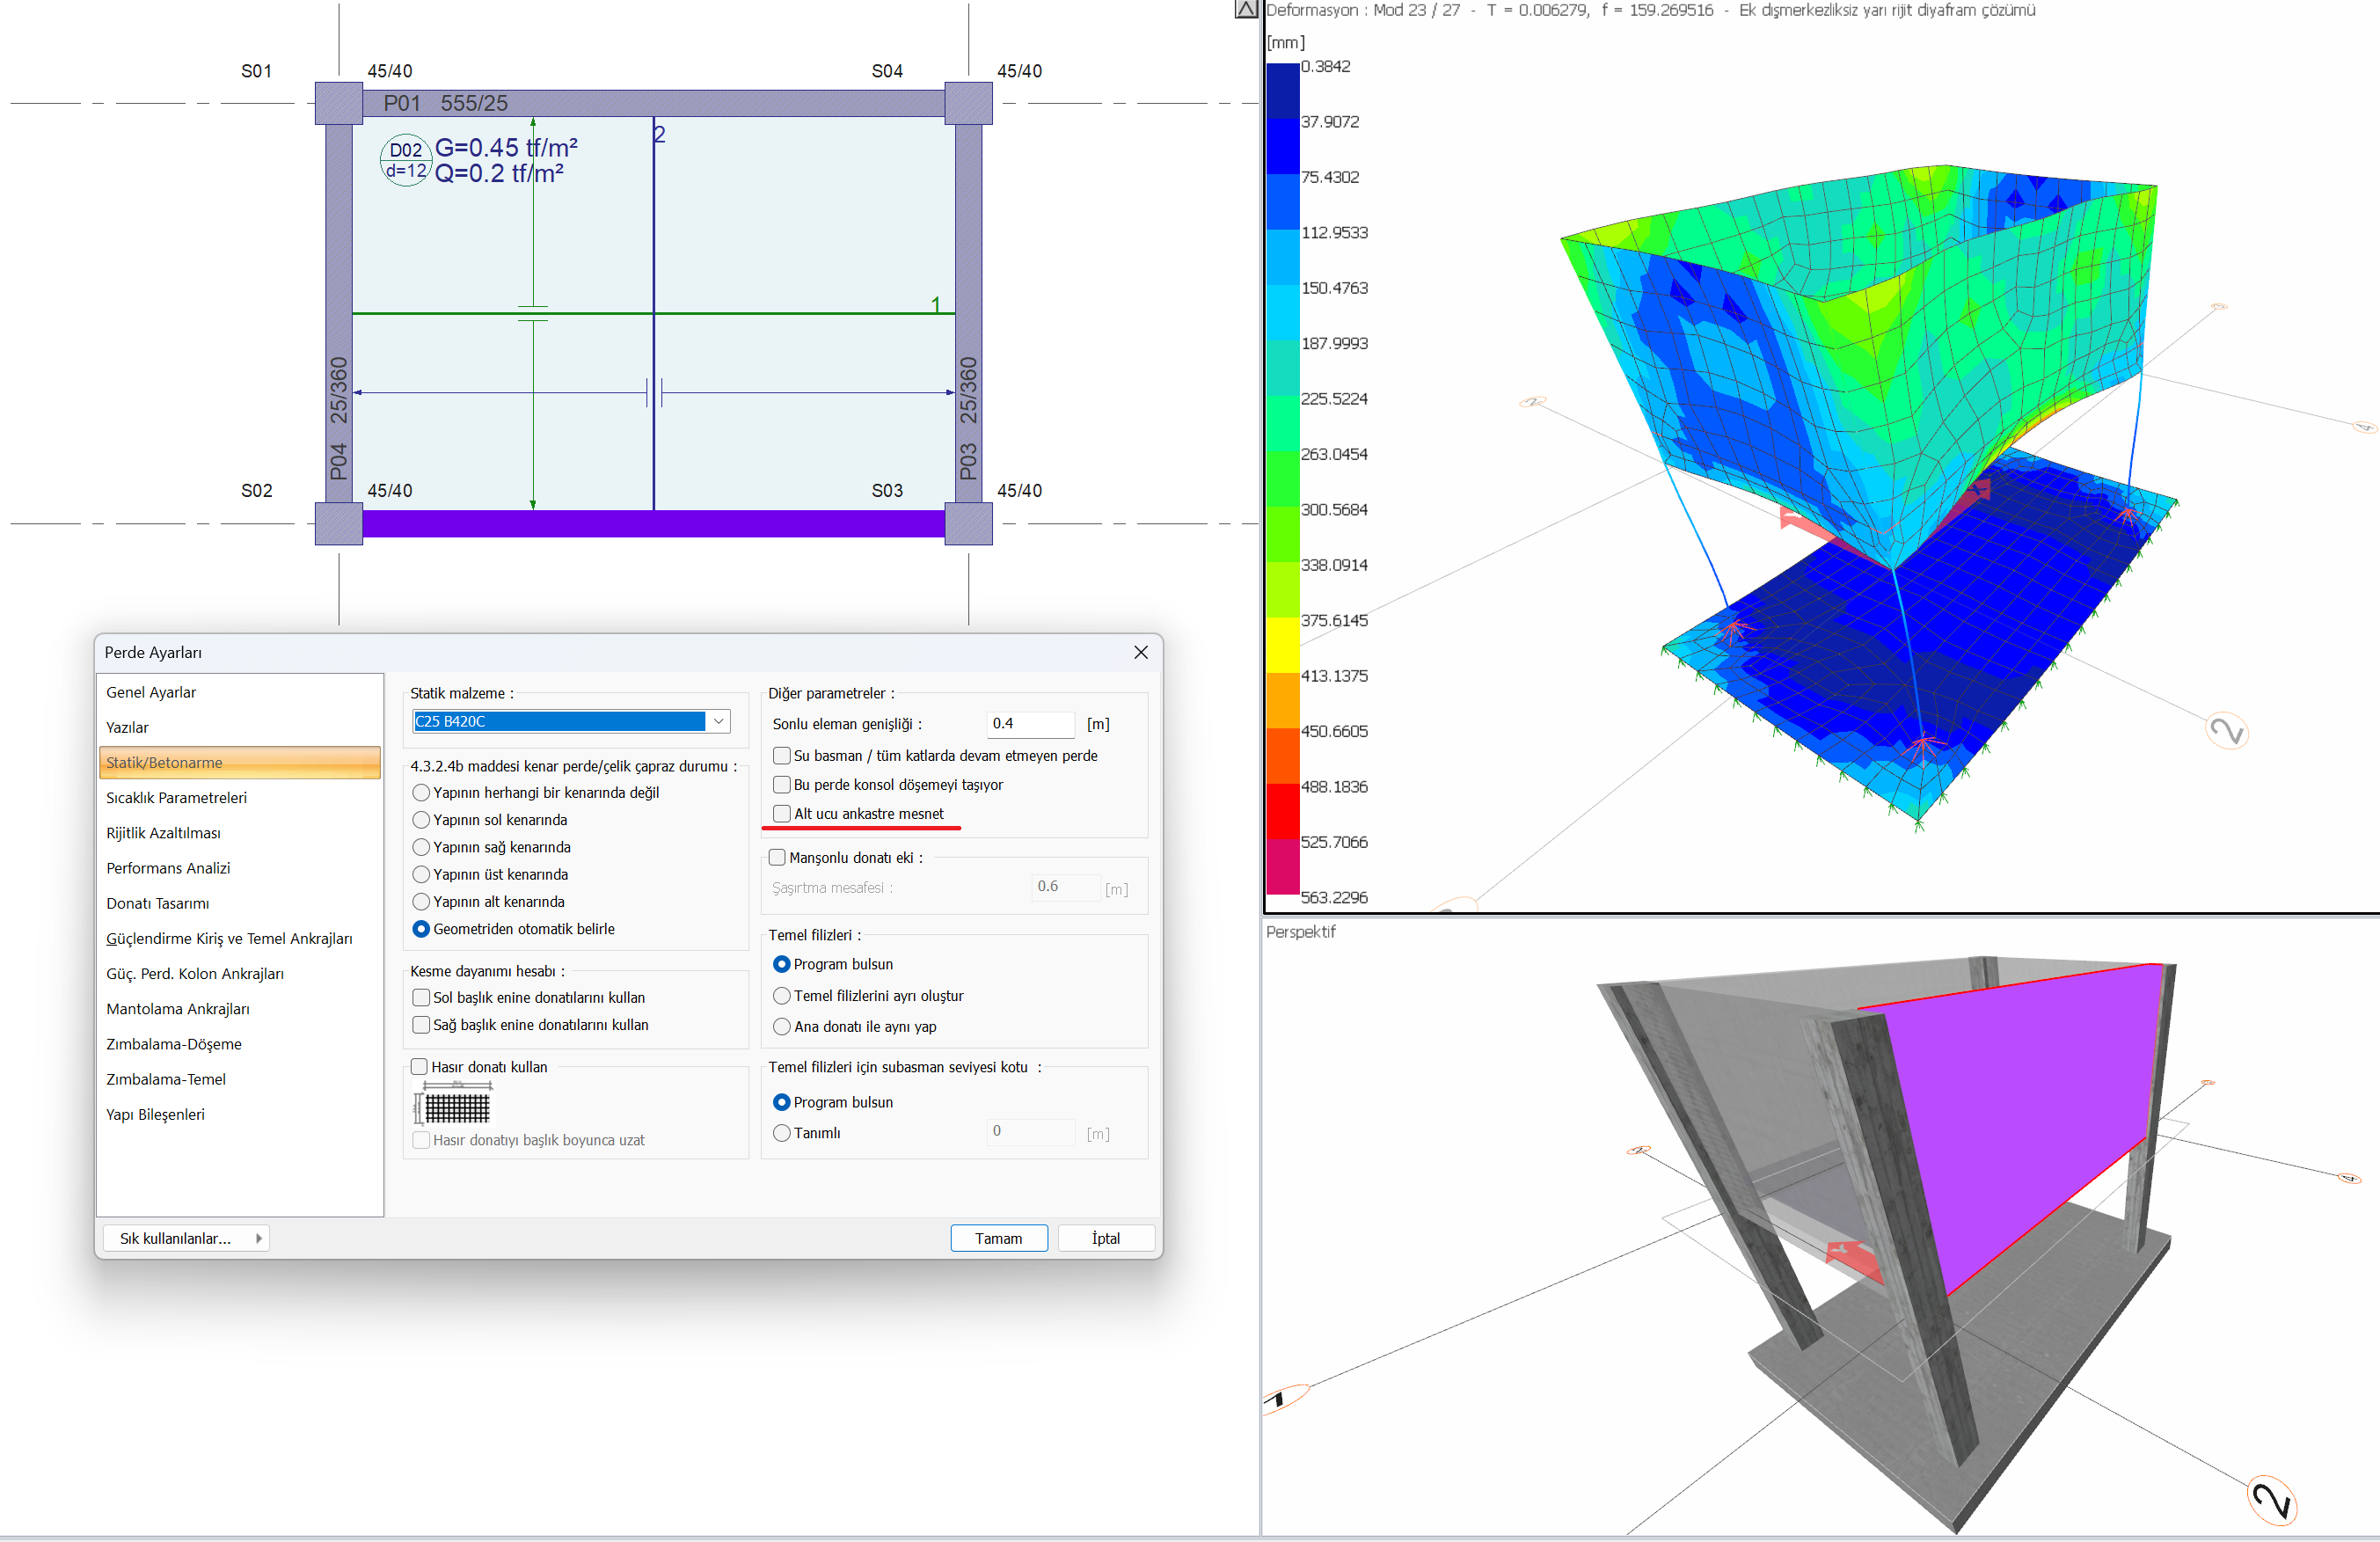Viewport: 2380px width, 1542px height.
Task: Select the S01 column square in plan
Action: coord(338,103)
